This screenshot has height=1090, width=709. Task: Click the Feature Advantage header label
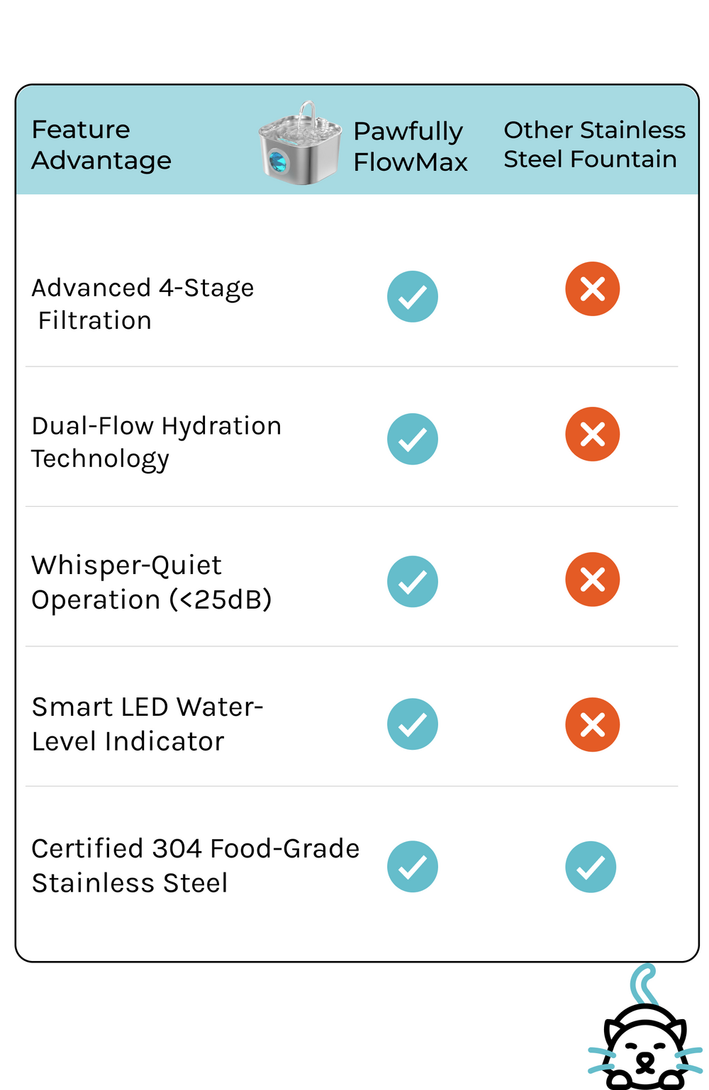[101, 145]
